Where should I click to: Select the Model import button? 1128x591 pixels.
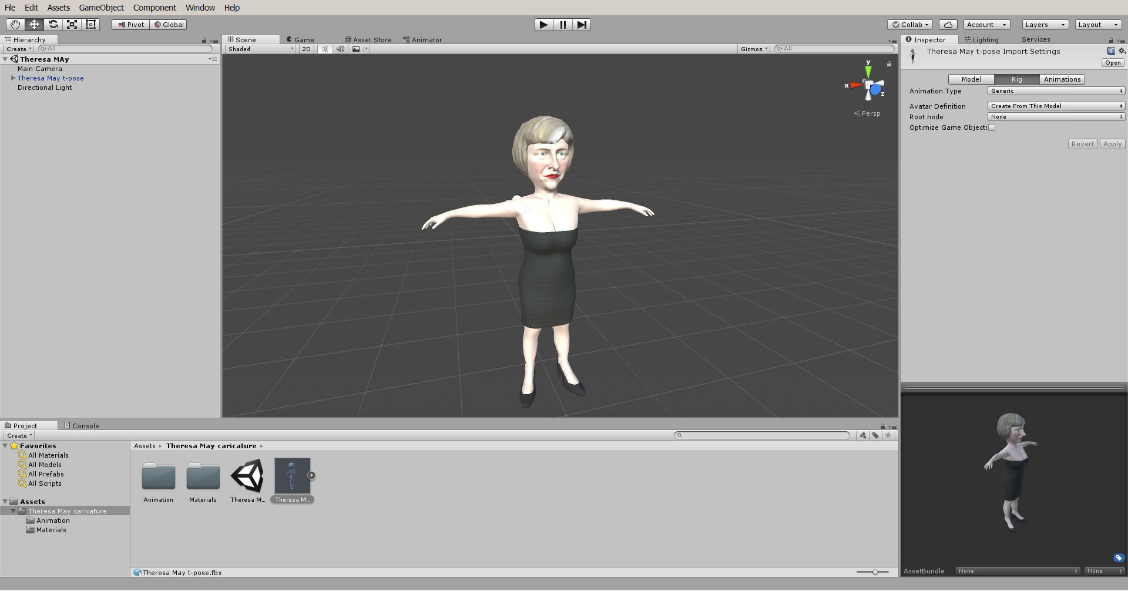click(x=971, y=79)
